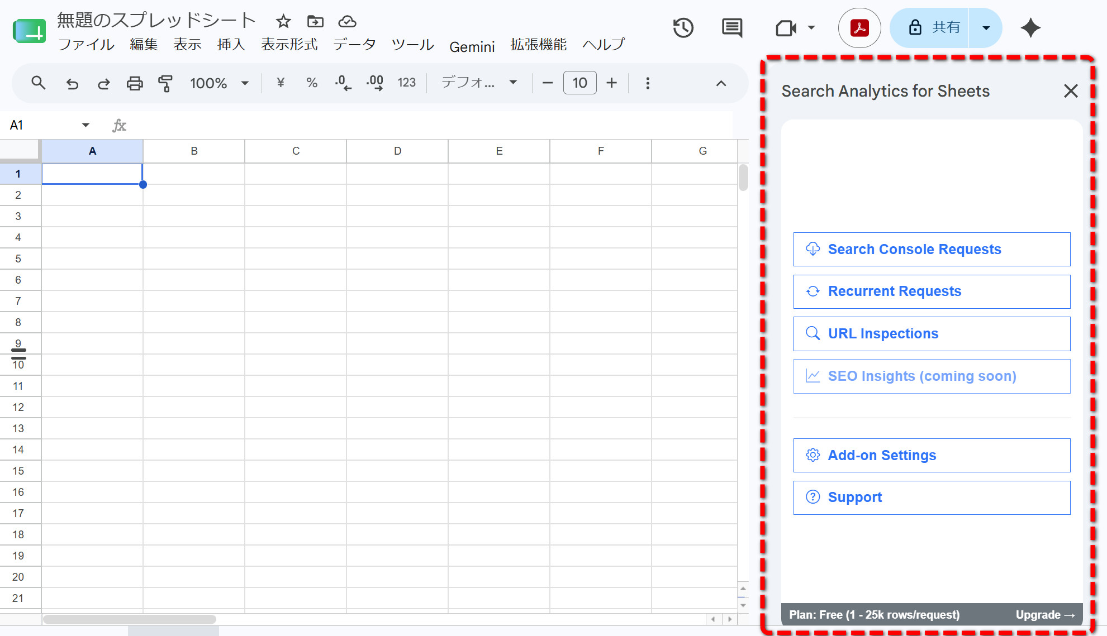Open the 123 number formats menu
1107x636 pixels.
(x=406, y=83)
